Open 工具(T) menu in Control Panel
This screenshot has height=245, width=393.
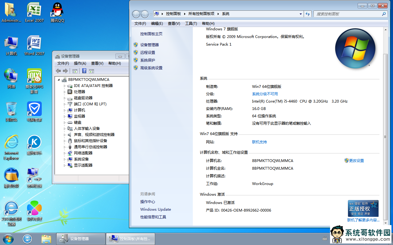tap(191, 24)
